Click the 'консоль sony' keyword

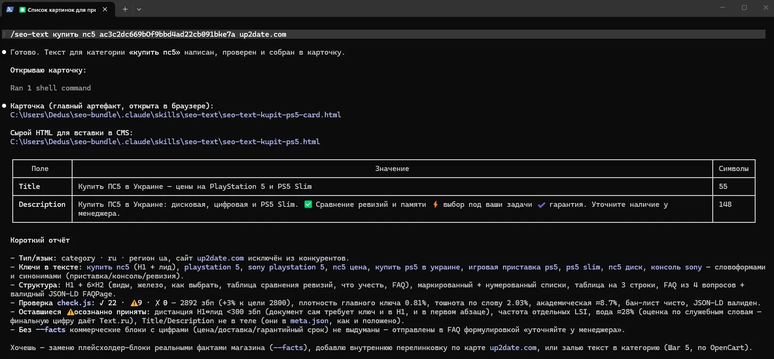tap(676, 267)
